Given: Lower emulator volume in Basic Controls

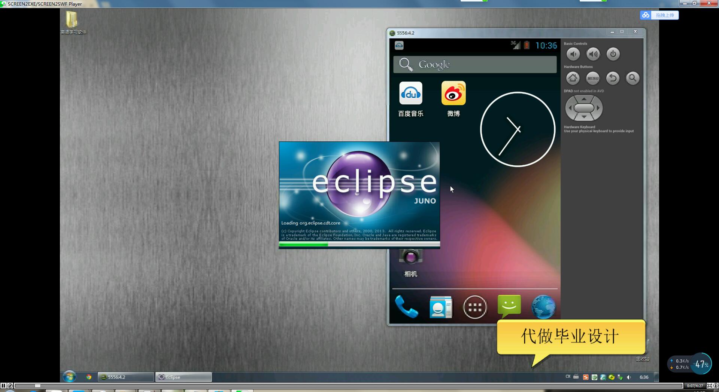Looking at the screenshot, I should [x=573, y=54].
